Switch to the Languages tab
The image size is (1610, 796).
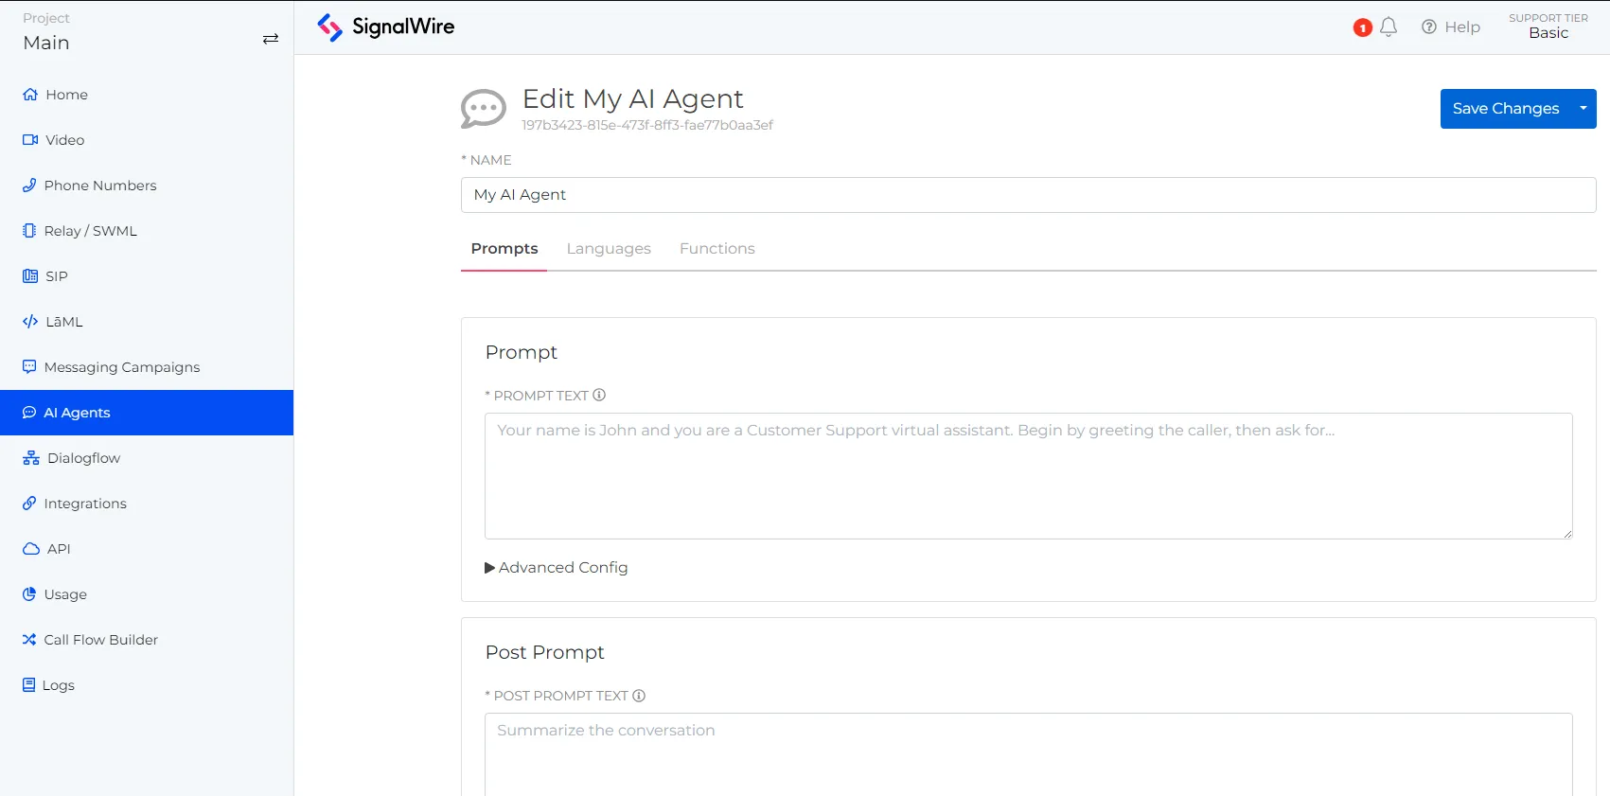(609, 248)
